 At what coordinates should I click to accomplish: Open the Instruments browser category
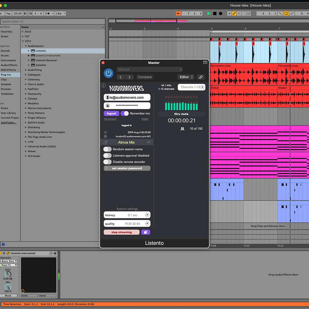pyautogui.click(x=8, y=60)
